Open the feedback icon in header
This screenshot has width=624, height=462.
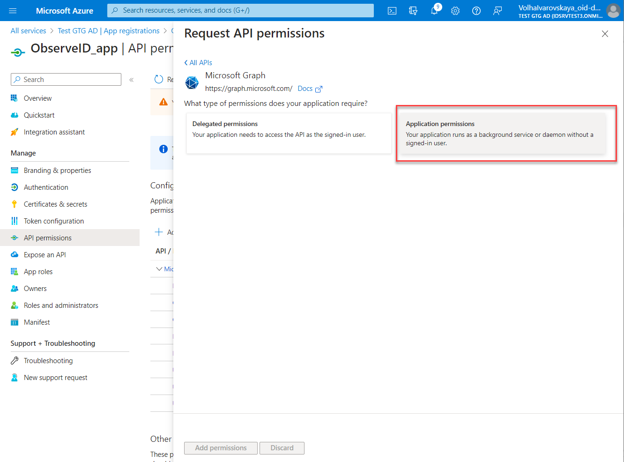pyautogui.click(x=498, y=11)
